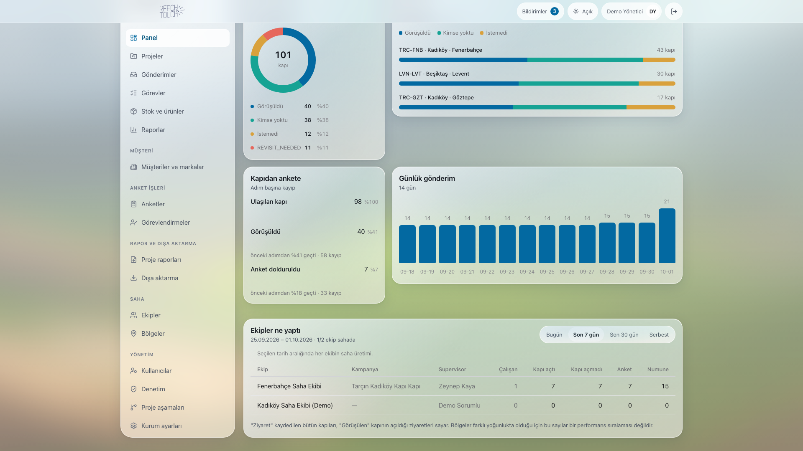Open Kadıköy Saha Ekibi (Demo) row
The width and height of the screenshot is (803, 451).
463,405
